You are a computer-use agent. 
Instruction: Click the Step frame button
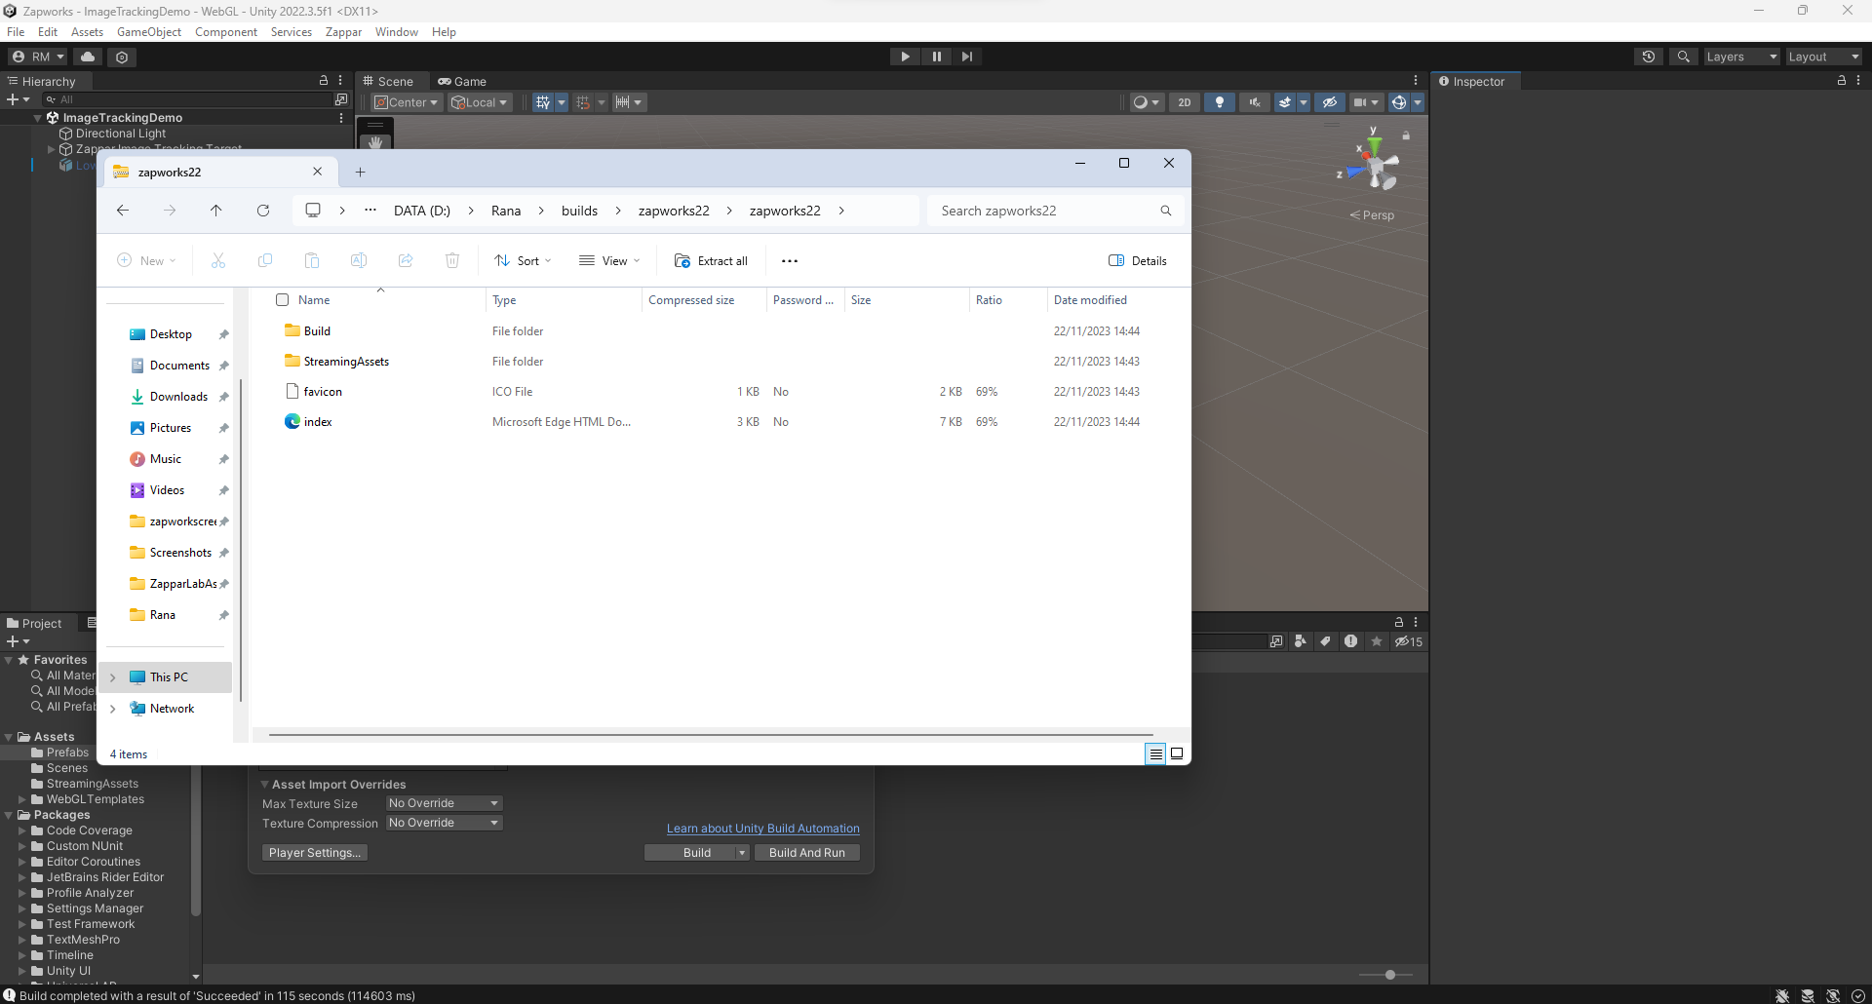coord(966,57)
